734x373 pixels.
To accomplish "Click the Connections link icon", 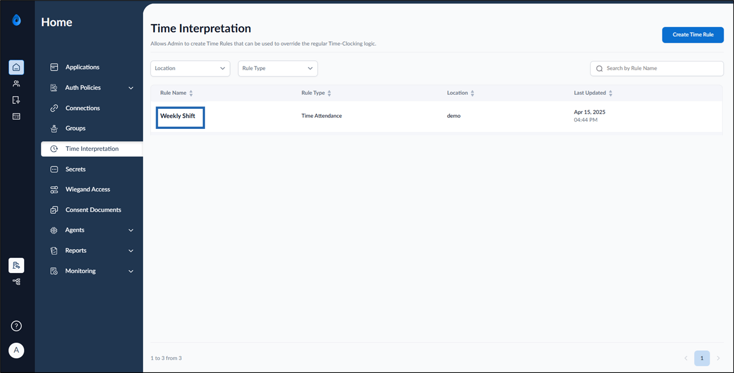I will pyautogui.click(x=54, y=108).
